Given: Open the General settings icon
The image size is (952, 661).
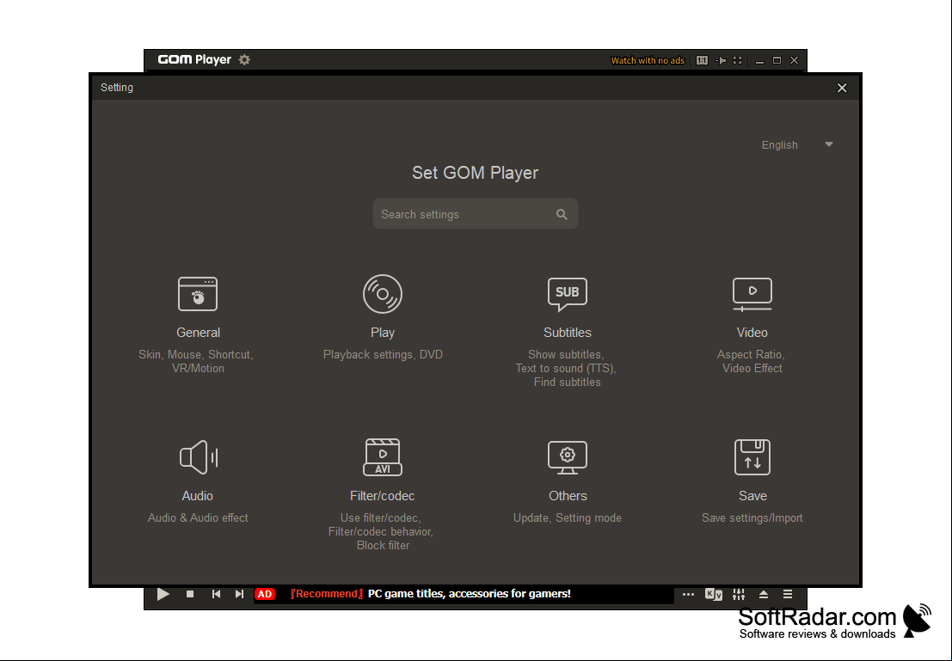Looking at the screenshot, I should click(198, 294).
